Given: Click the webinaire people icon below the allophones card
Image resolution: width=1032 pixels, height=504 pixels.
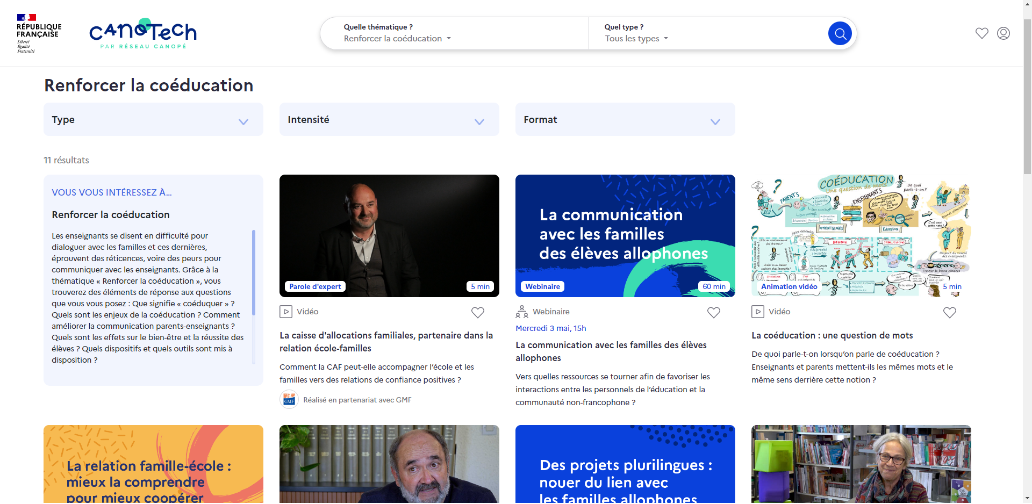Looking at the screenshot, I should tap(522, 312).
